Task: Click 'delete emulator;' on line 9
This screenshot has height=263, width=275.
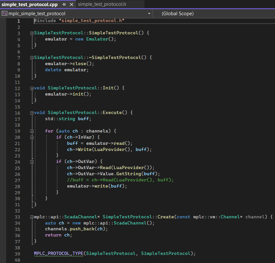Action: 67,70
